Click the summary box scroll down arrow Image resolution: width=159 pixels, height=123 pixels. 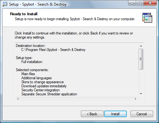(141, 94)
